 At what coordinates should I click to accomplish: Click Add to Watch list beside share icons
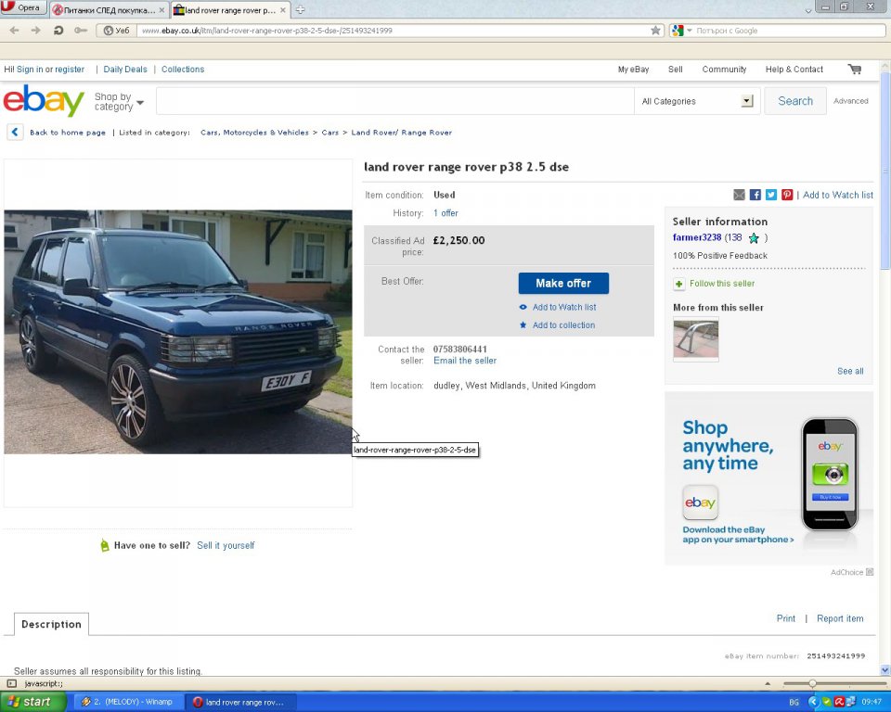837,195
